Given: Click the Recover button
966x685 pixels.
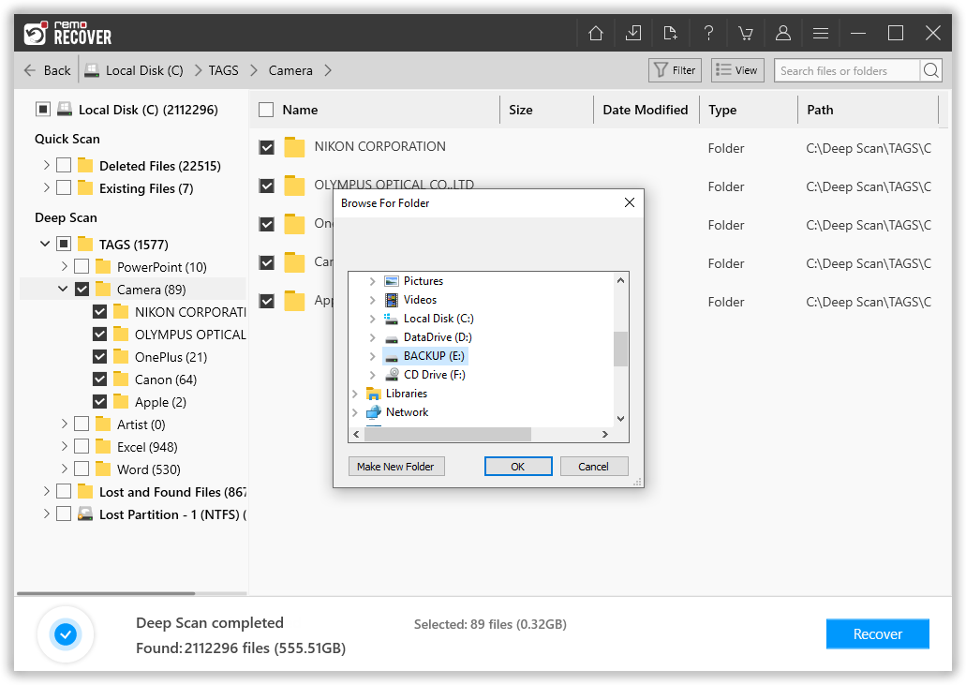Looking at the screenshot, I should (x=877, y=633).
